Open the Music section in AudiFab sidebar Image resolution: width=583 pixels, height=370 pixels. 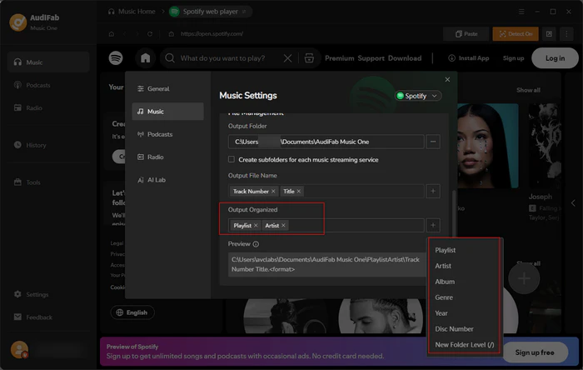48,62
